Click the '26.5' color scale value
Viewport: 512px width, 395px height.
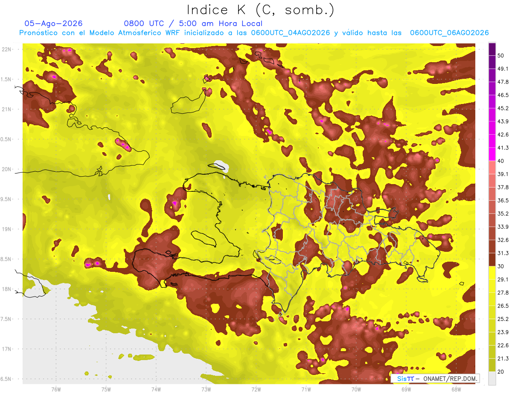click(x=503, y=306)
